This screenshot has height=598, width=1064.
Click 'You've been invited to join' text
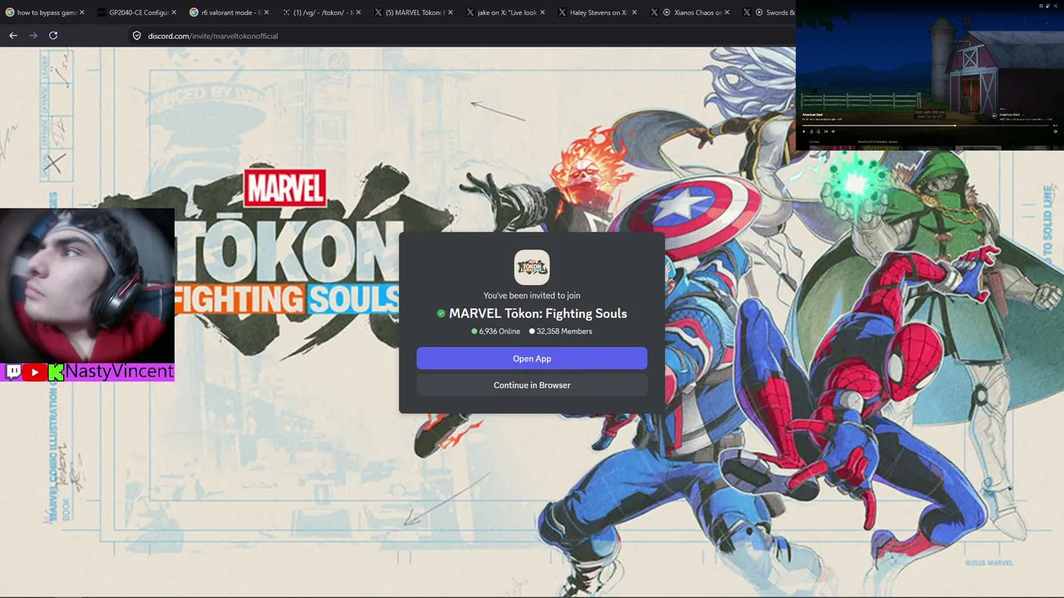tap(532, 296)
